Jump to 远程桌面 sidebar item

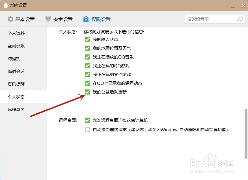pos(23,110)
